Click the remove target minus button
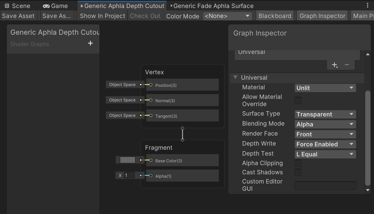The image size is (374, 214). (346, 65)
